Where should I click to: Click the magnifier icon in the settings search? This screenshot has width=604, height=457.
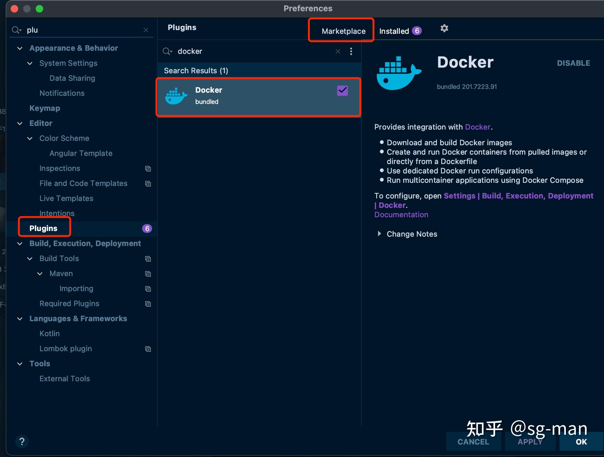pyautogui.click(x=16, y=30)
